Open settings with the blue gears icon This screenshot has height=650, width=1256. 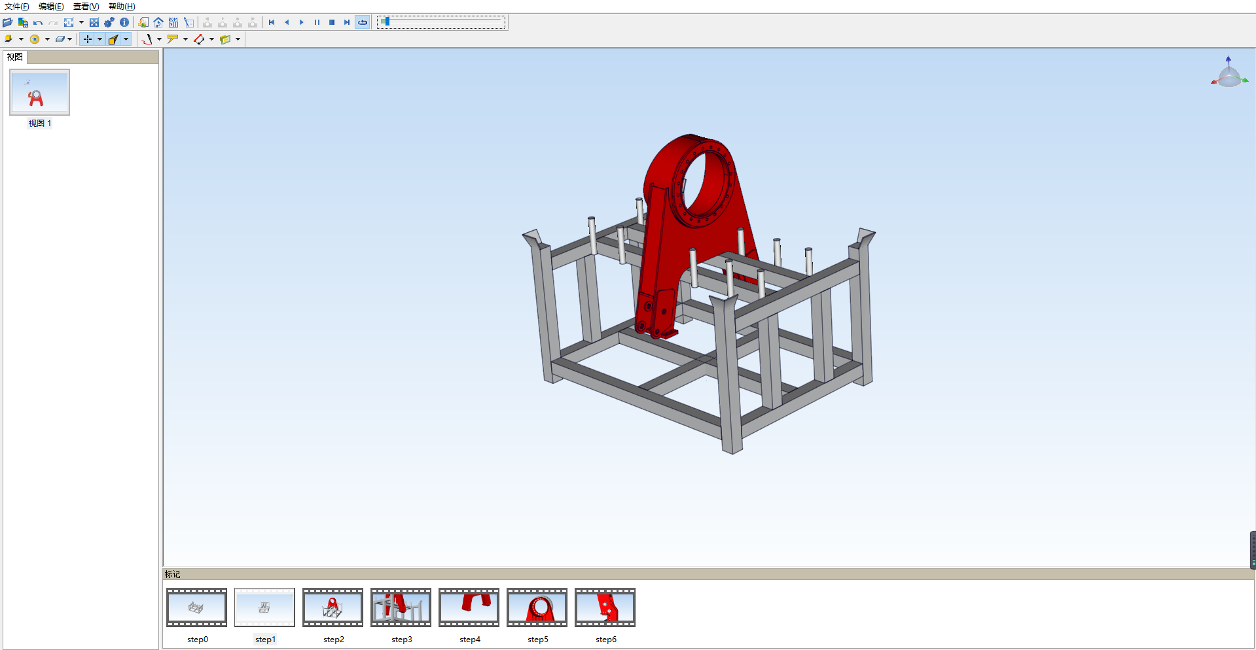point(109,22)
